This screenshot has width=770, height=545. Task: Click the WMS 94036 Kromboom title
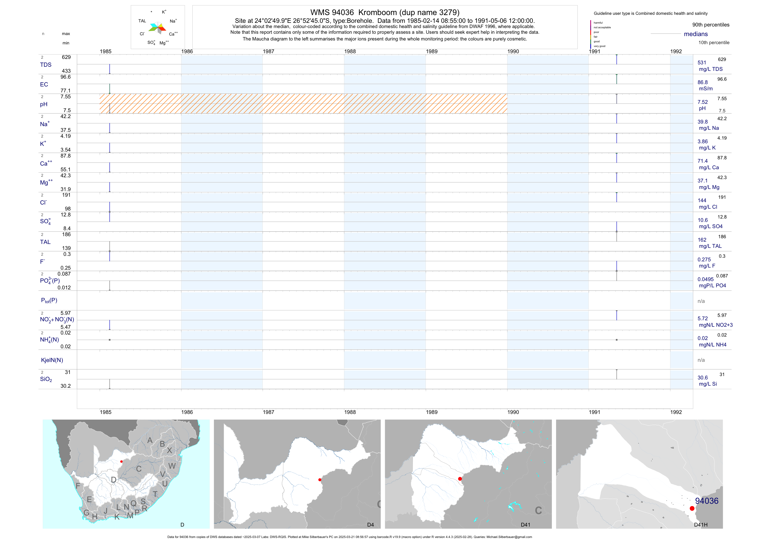tap(384, 12)
